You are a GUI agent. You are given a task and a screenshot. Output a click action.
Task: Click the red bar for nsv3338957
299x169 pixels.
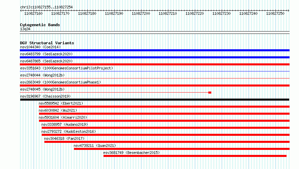(166, 128)
